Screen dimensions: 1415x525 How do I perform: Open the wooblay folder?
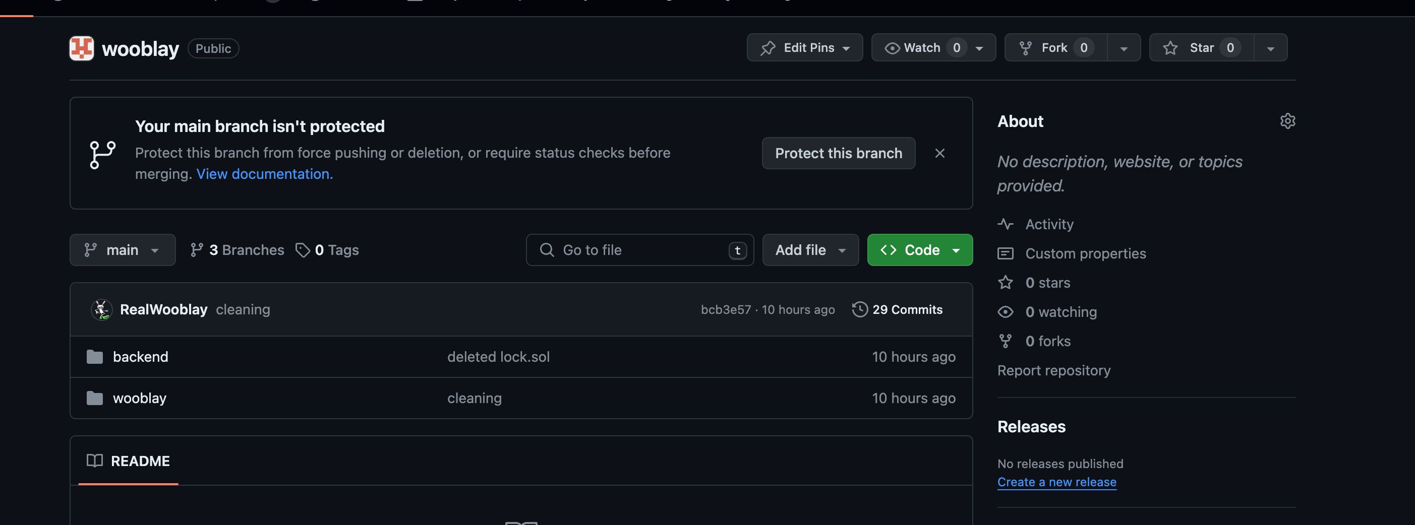point(140,398)
